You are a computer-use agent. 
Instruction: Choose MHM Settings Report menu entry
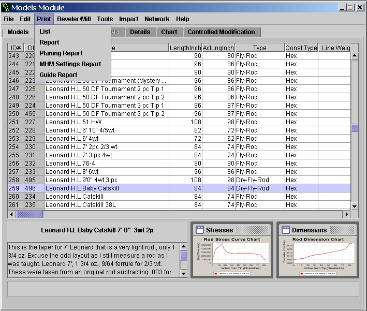point(70,64)
